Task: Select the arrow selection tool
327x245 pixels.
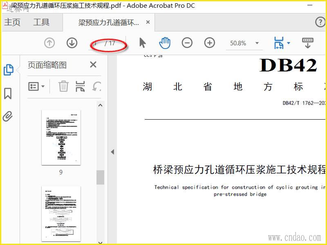Action: (143, 43)
